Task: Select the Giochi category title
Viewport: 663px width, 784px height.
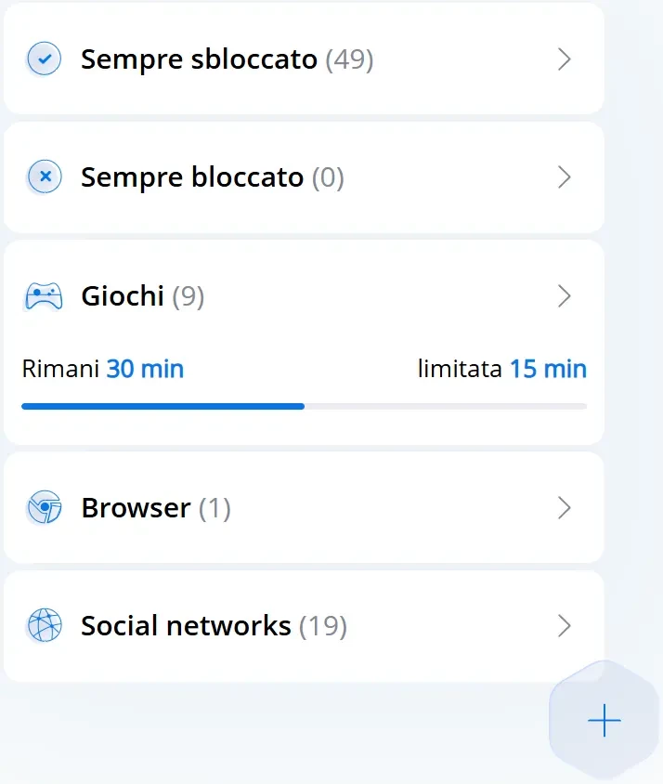Action: pos(123,296)
